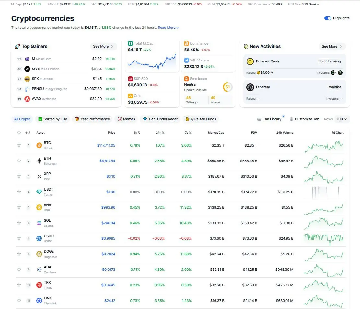Screen dimensions: 360x309
Task: Star BTC as a favorite
Action: (x=19, y=145)
